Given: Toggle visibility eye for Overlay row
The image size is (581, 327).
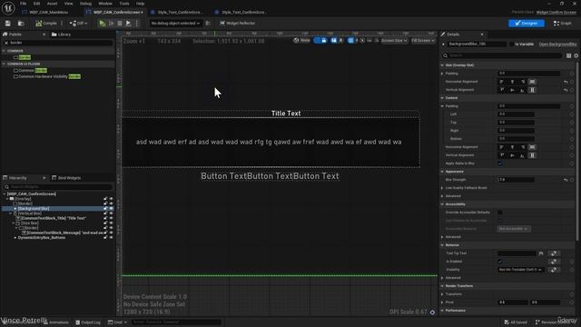Looking at the screenshot, I should 111,199.
